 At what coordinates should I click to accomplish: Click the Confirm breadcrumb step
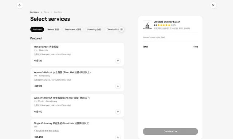pos(58,12)
